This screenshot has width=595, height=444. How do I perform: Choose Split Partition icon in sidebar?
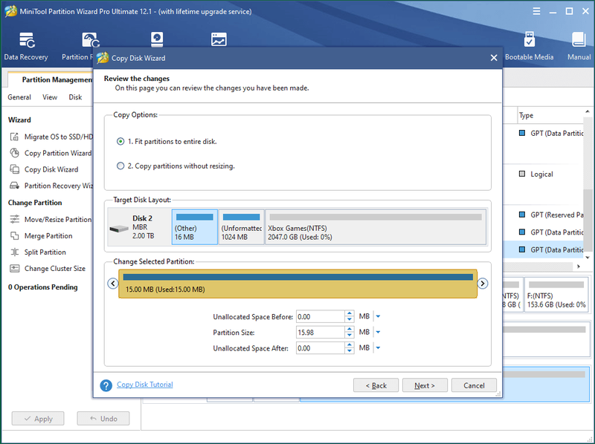pyautogui.click(x=14, y=252)
